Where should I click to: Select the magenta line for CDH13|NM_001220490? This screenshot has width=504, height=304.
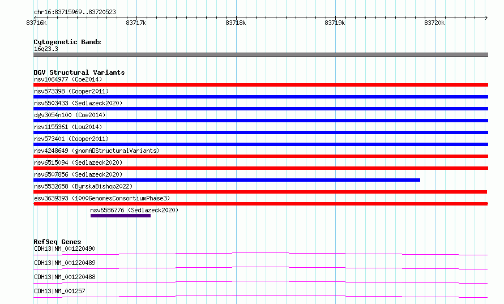point(260,254)
